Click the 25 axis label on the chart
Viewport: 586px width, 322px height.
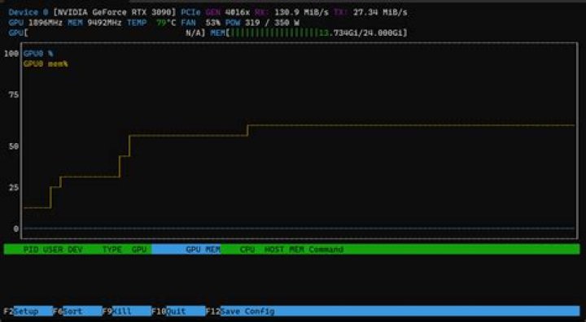click(14, 187)
